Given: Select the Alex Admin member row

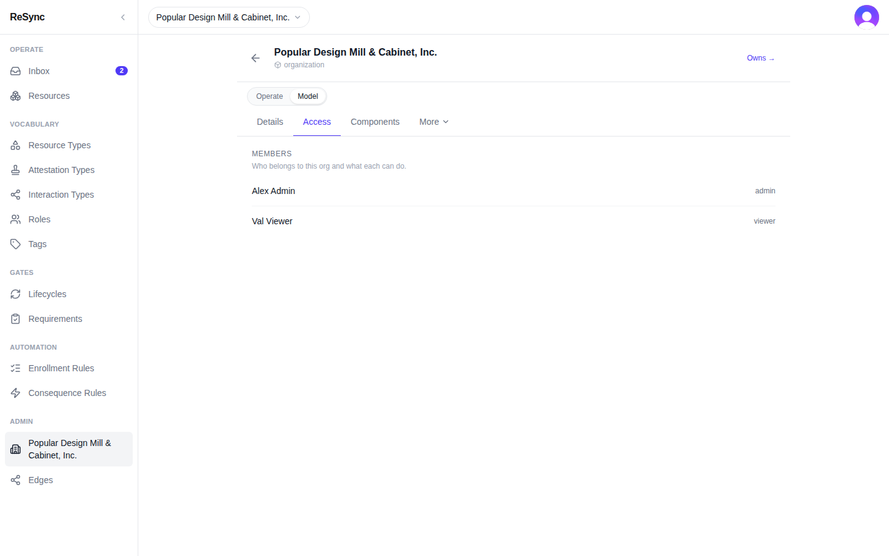Looking at the screenshot, I should (514, 191).
